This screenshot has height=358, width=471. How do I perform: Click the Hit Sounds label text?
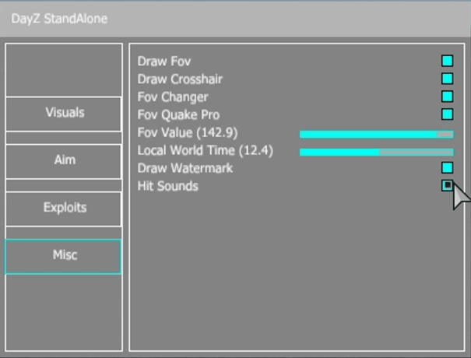(x=167, y=186)
